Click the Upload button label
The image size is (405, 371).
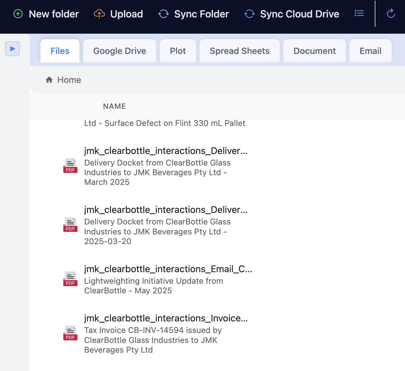point(126,14)
